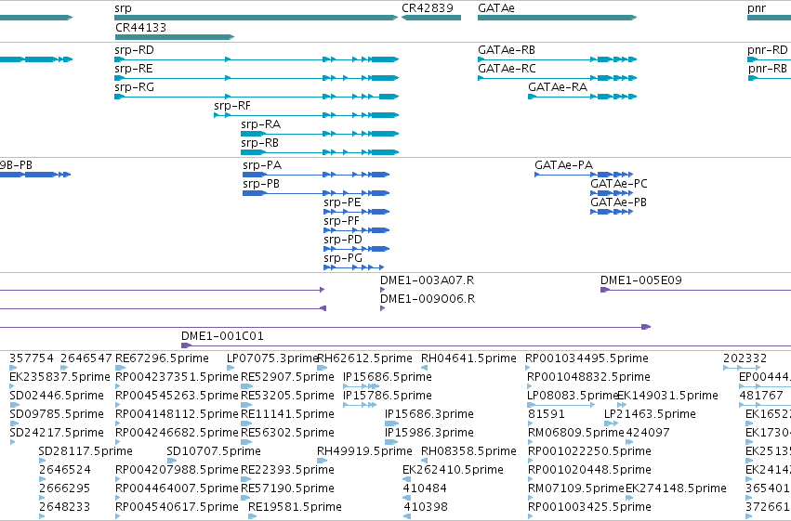Open the srp-RB transcript label
791x521 pixels.
pyautogui.click(x=260, y=143)
